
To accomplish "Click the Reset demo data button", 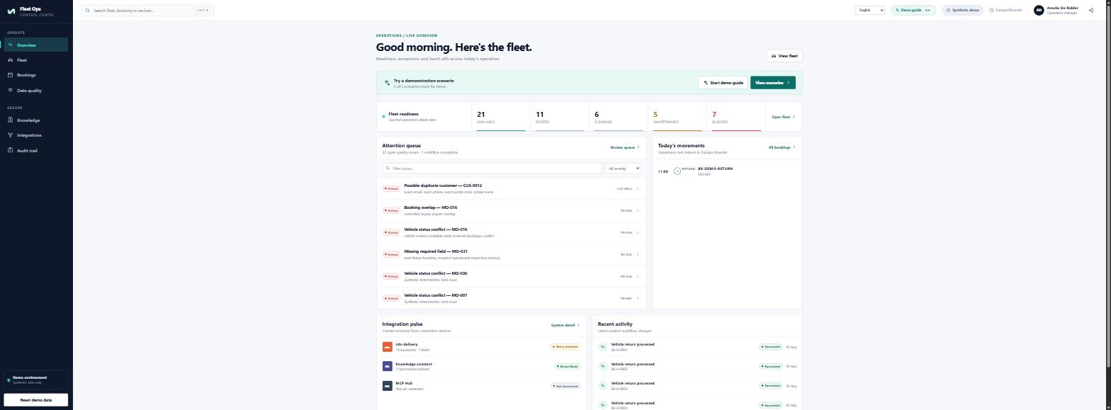I will 35,400.
